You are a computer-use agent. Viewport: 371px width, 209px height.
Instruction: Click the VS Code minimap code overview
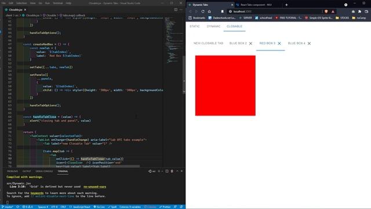pos(173,40)
